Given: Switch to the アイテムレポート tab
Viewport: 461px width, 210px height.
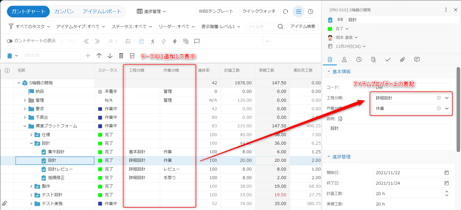Looking at the screenshot, I should [x=102, y=12].
